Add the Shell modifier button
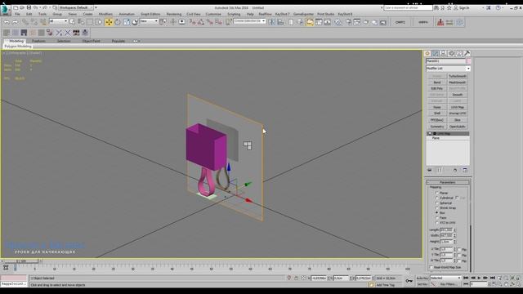The height and width of the screenshot is (294, 523). pos(437,114)
